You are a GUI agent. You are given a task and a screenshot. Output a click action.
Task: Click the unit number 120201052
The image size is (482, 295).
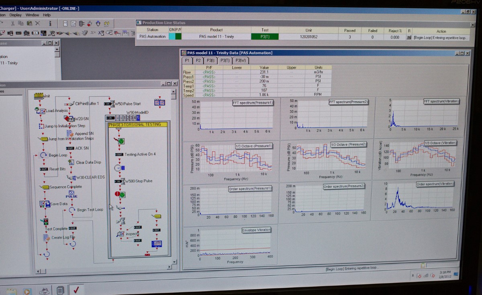[308, 37]
